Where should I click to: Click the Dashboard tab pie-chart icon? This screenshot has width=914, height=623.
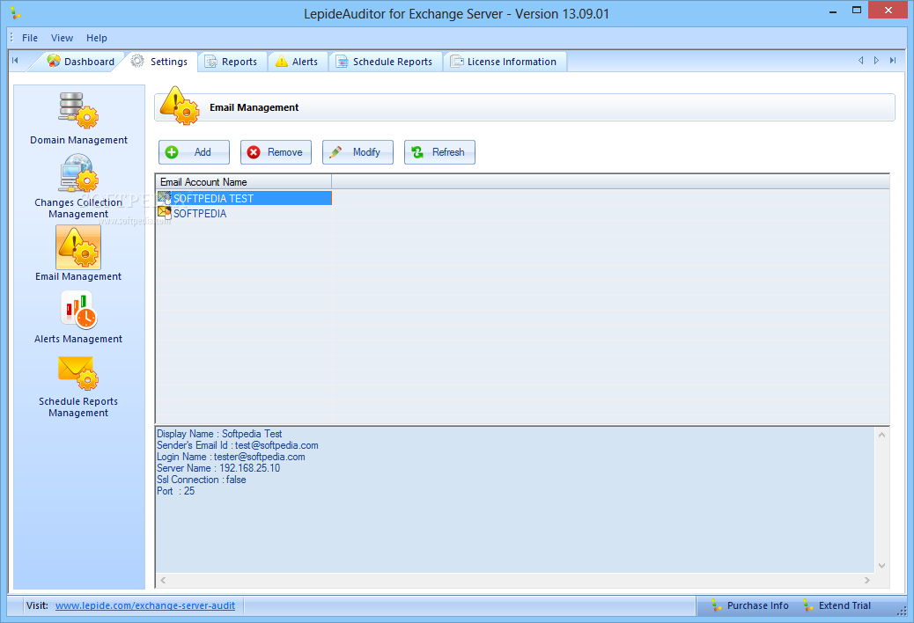tap(54, 61)
